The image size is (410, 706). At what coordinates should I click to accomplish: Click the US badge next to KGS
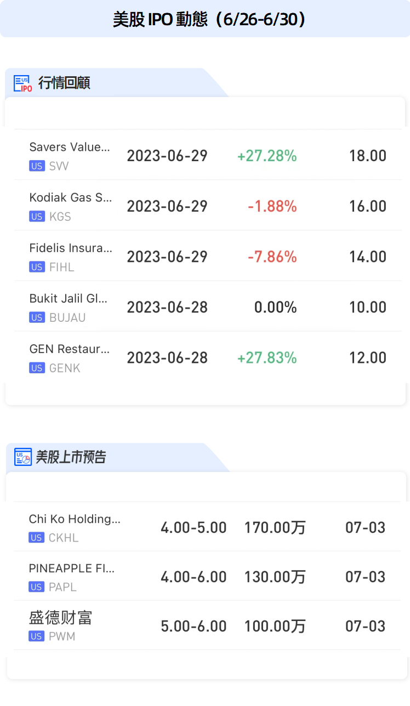point(37,217)
